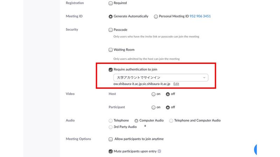Viewport: 280px width, 157px height.
Task: Tick Allow participants to join anytime
Action: coord(111,139)
